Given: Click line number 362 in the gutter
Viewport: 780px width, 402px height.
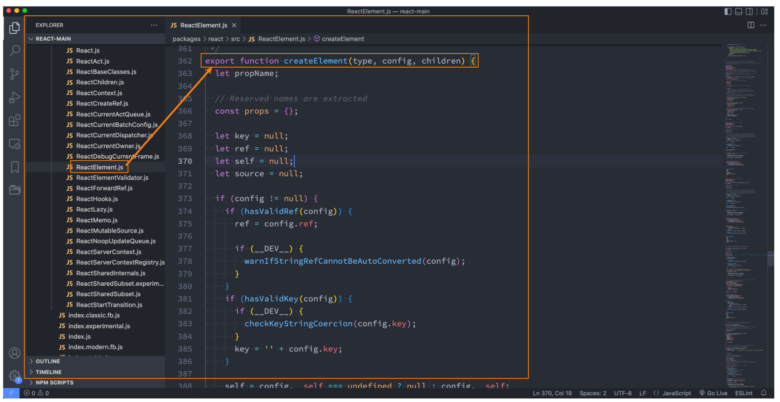Looking at the screenshot, I should click(185, 61).
